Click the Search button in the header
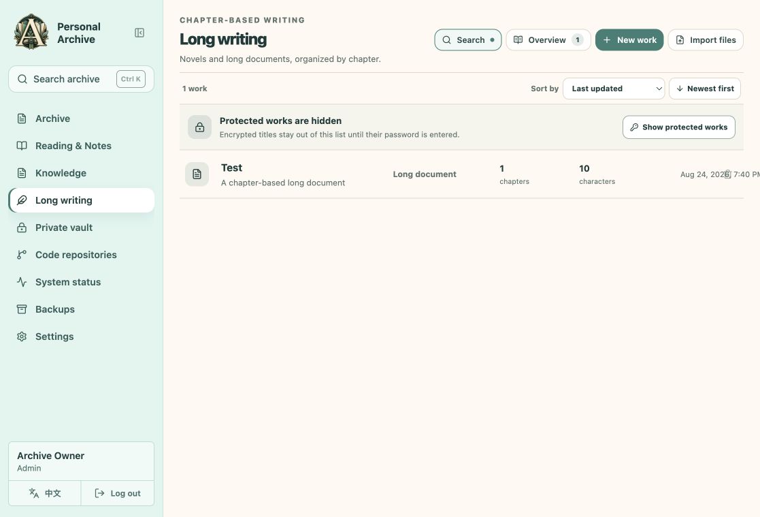 point(467,40)
